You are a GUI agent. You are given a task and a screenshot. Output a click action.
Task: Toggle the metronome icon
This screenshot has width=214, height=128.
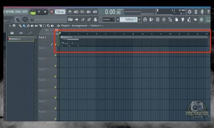(70, 12)
